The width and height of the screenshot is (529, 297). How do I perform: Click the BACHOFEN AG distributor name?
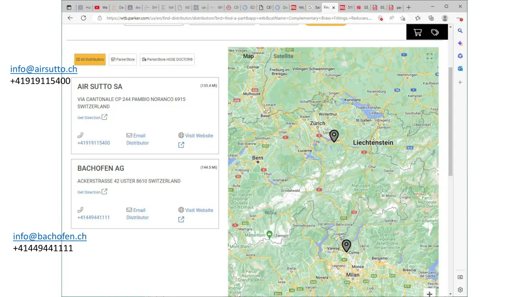click(x=101, y=169)
